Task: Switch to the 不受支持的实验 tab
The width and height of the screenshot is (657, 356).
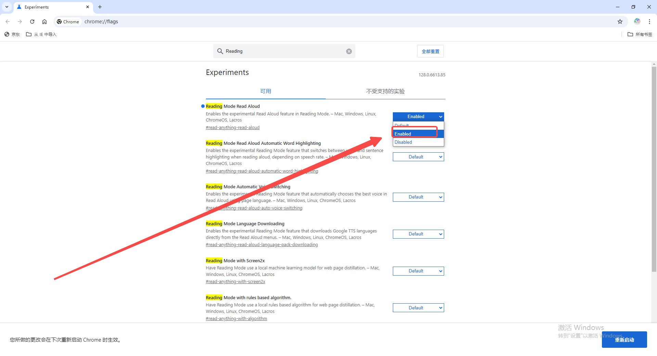Action: pos(385,91)
